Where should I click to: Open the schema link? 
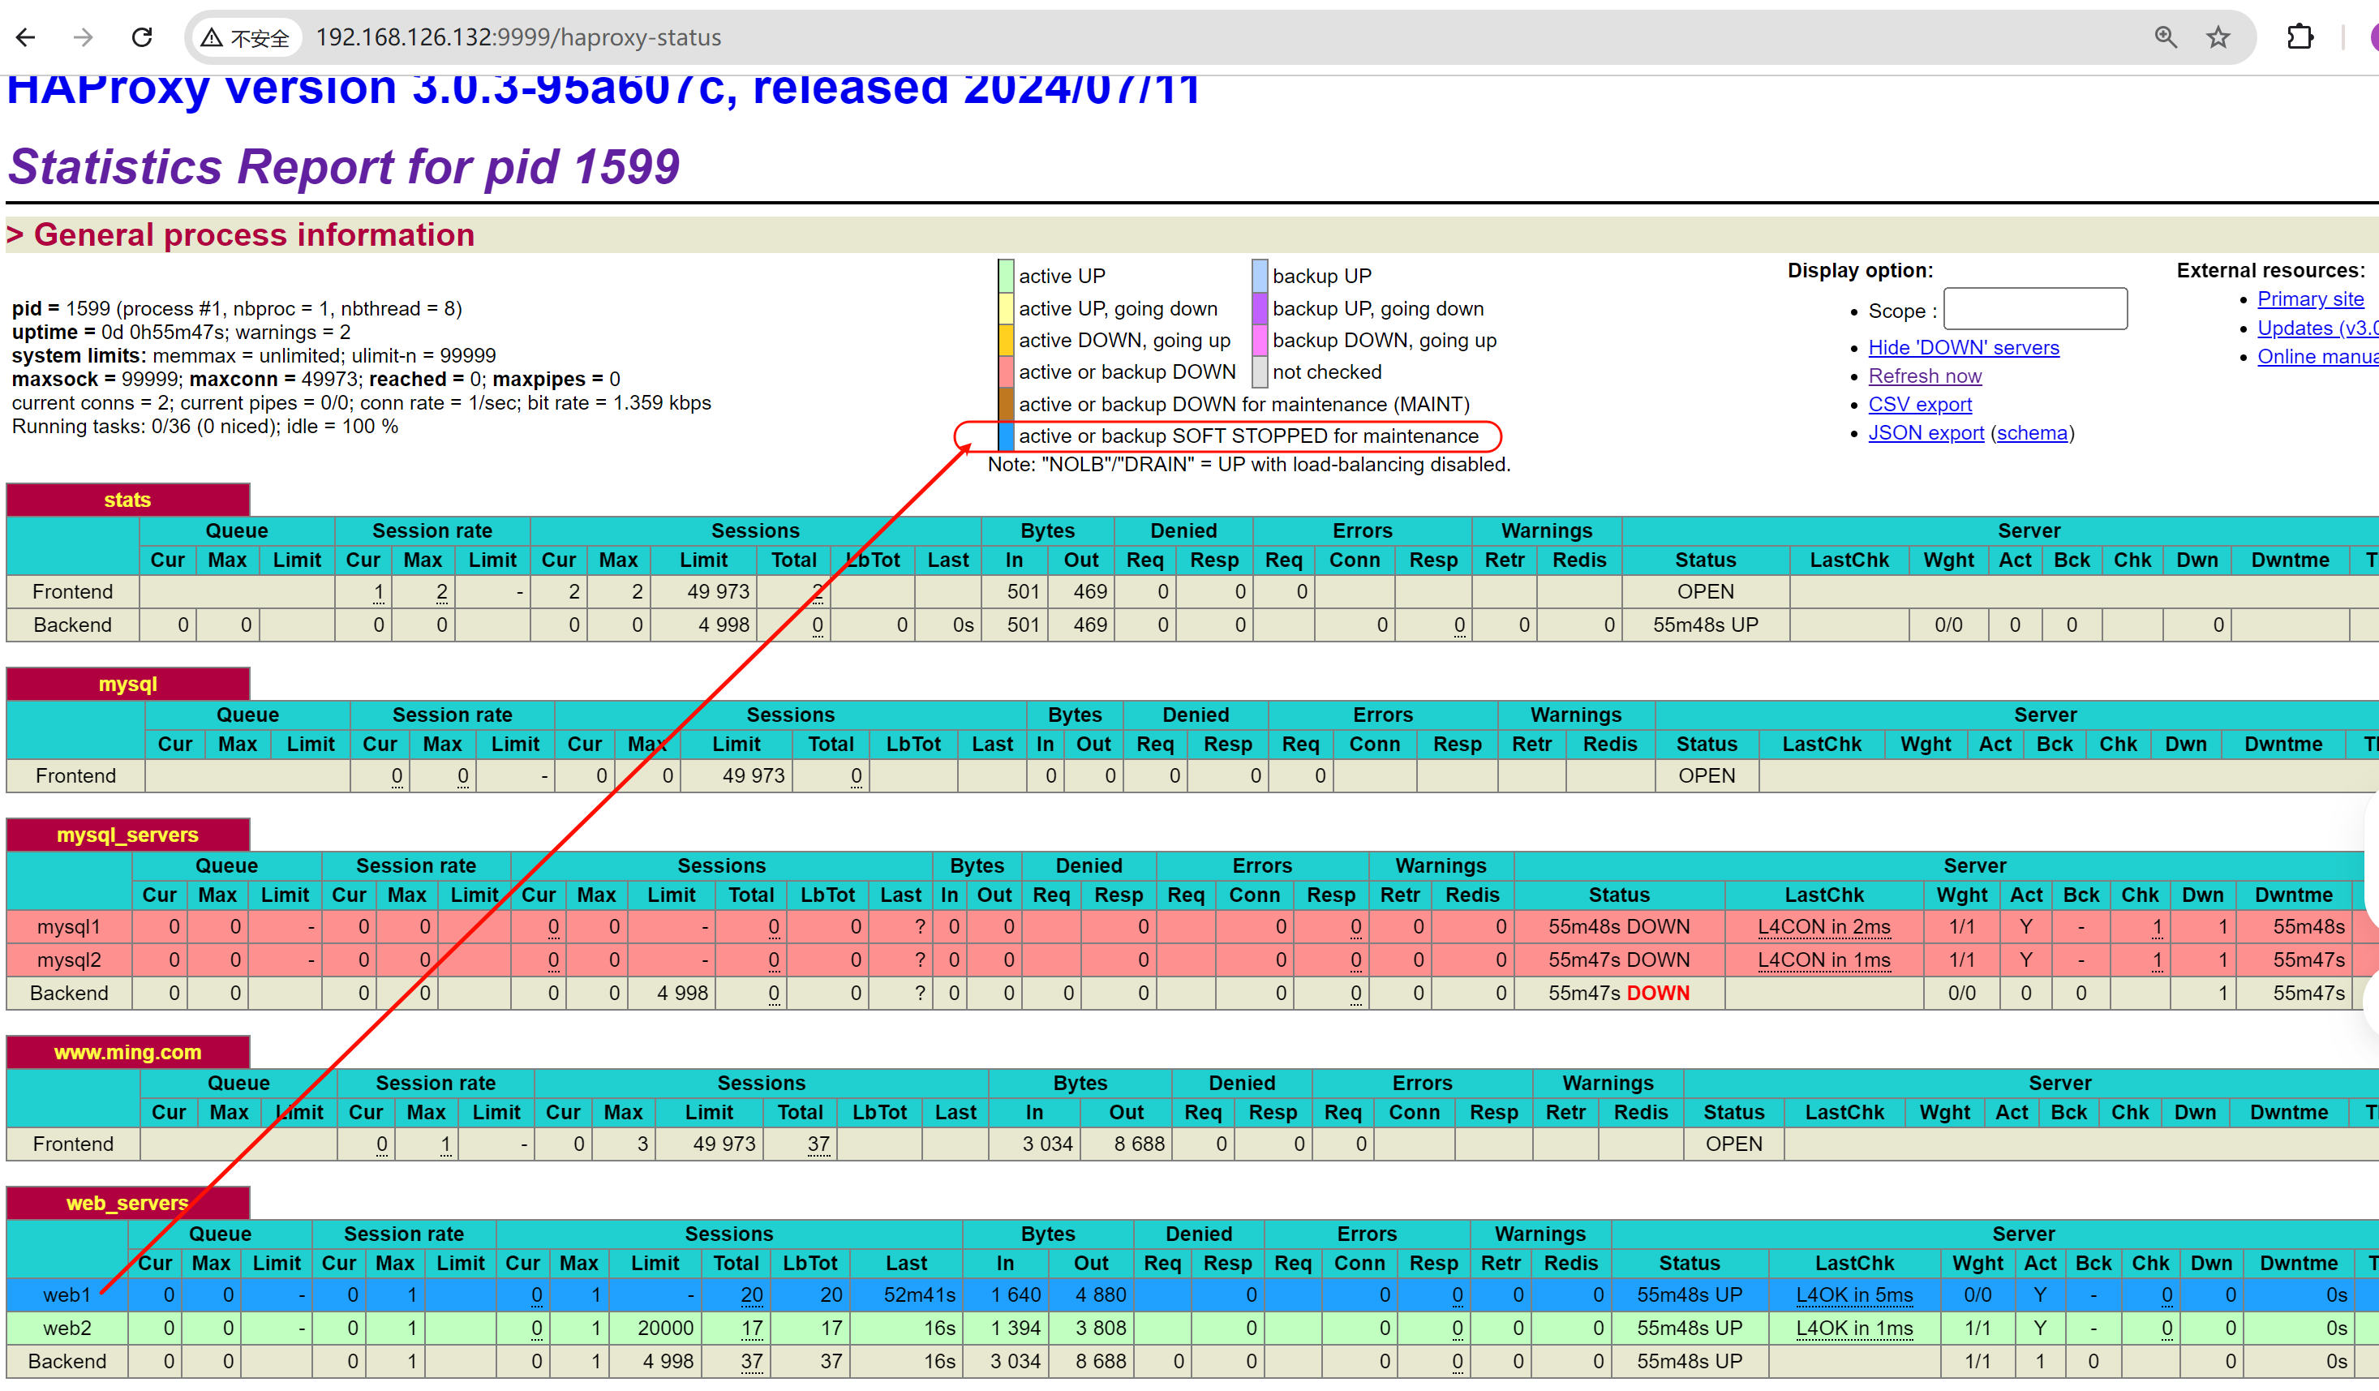2032,432
